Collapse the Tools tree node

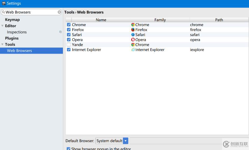pos(2,44)
